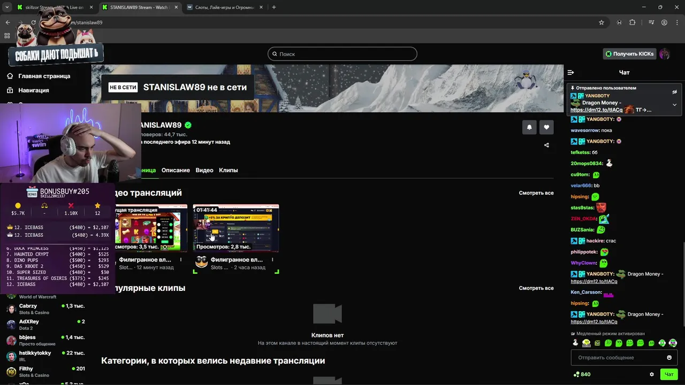
Task: Open Cabrzy channel in sidebar
Action: [x=45, y=309]
